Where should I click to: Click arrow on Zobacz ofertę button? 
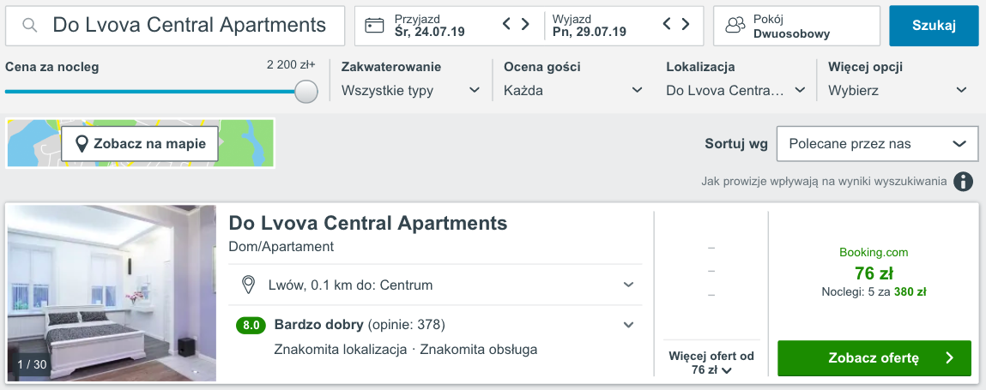click(949, 358)
